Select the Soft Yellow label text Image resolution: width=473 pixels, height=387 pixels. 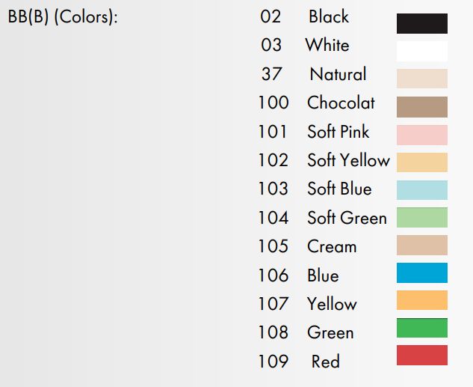(x=348, y=160)
